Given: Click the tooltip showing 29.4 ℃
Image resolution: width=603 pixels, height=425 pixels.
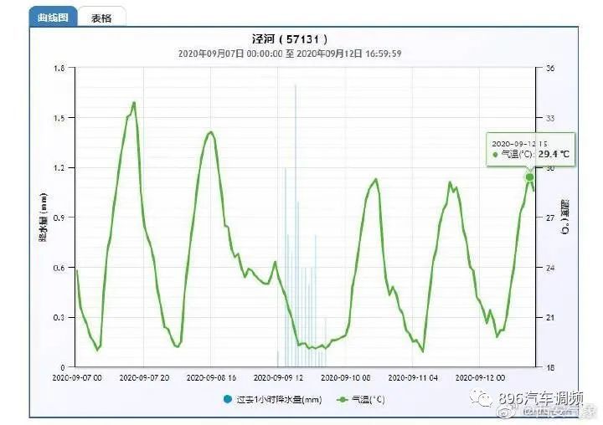Looking at the screenshot, I should [531, 150].
